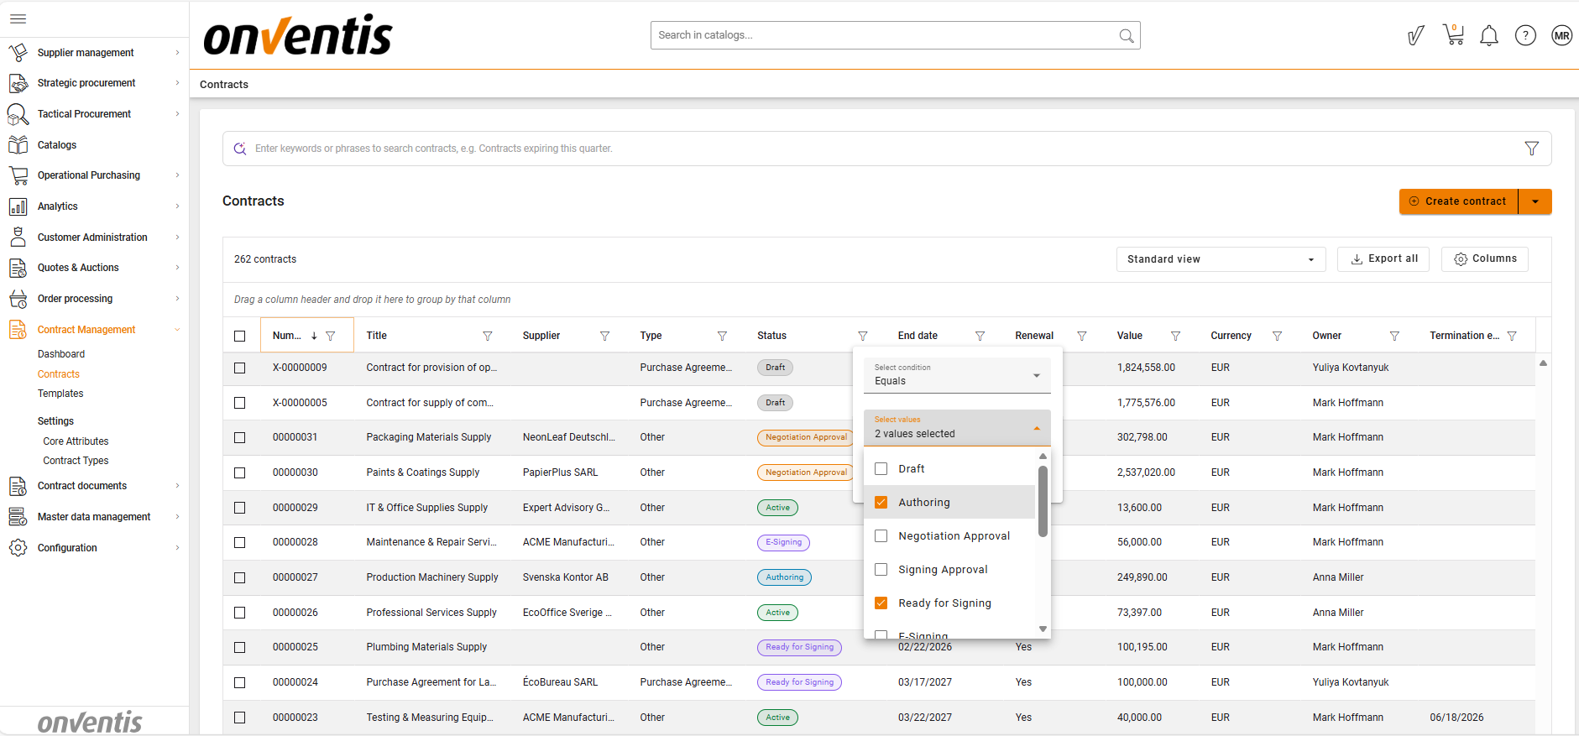Viewport: 1579px width, 736px height.
Task: Check the Draft status option
Action: coord(881,469)
